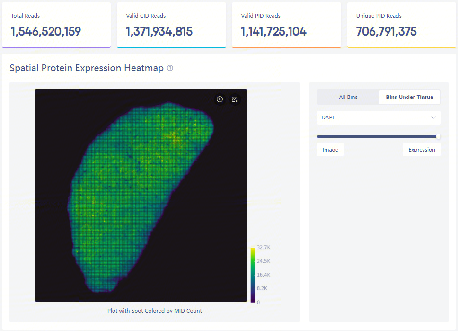Select the Valid CID Reads card
Viewport: 458px width, 331px height.
[x=171, y=25]
